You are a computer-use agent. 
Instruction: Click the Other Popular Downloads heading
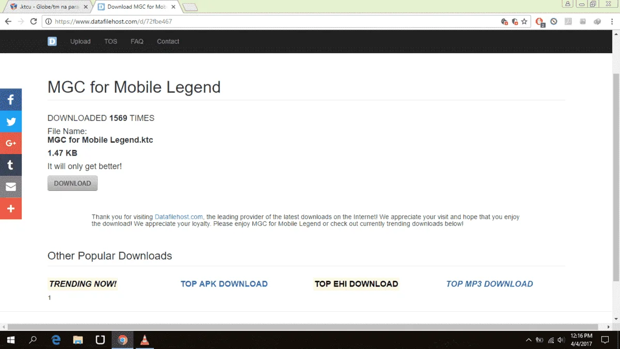click(x=110, y=256)
